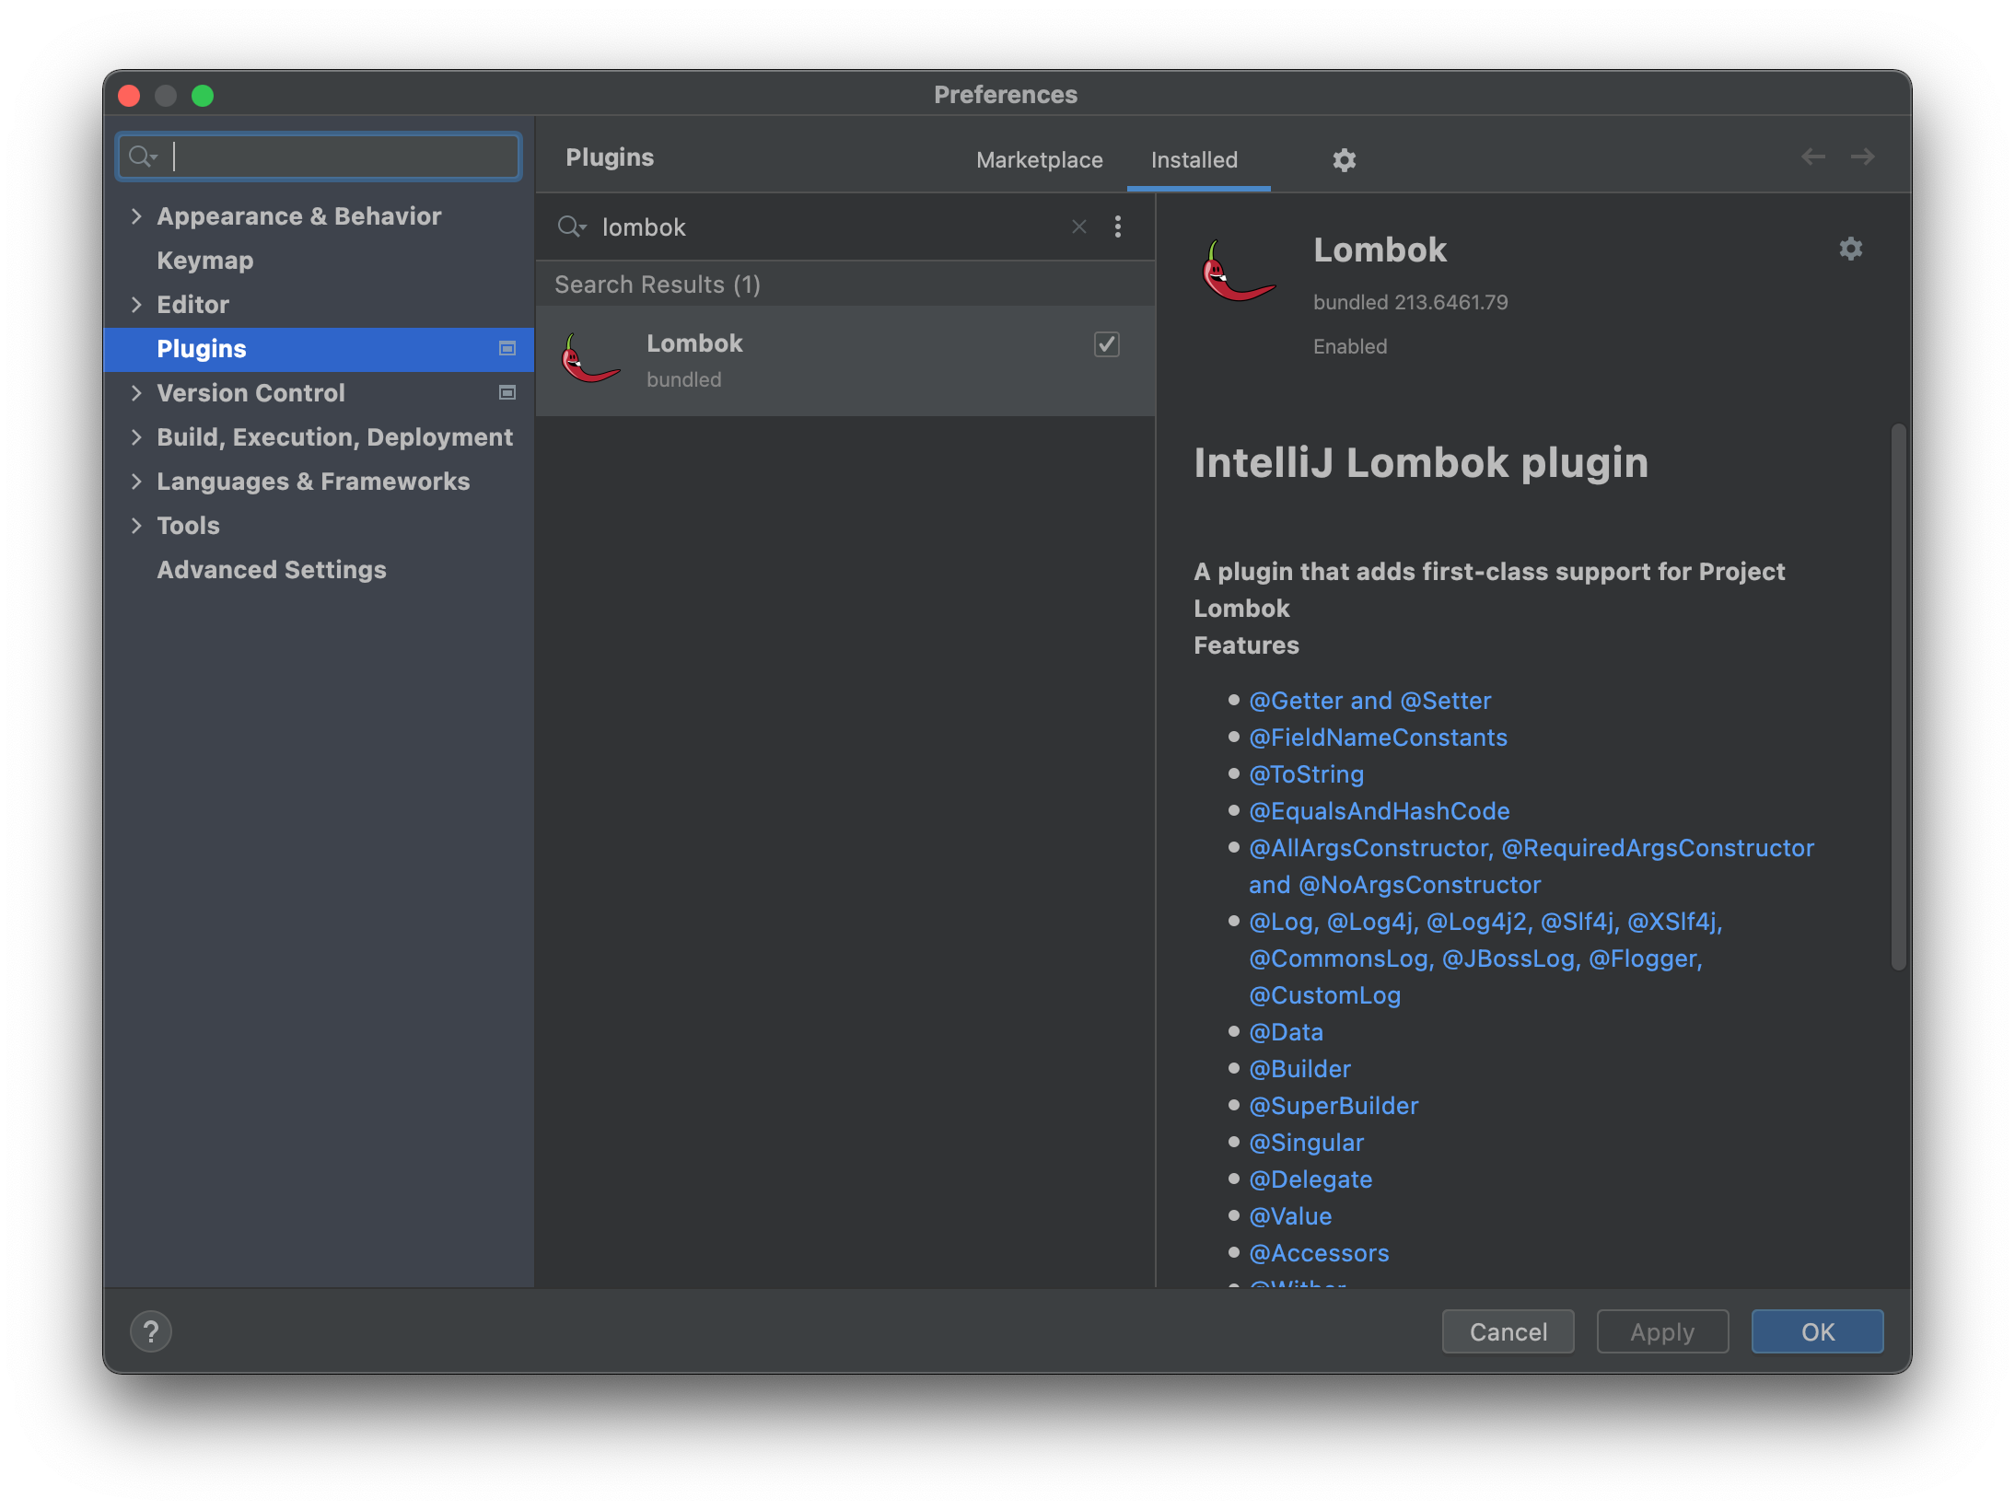The image size is (2015, 1510).
Task: Open the Lombok detail gear menu
Action: coord(1850,249)
